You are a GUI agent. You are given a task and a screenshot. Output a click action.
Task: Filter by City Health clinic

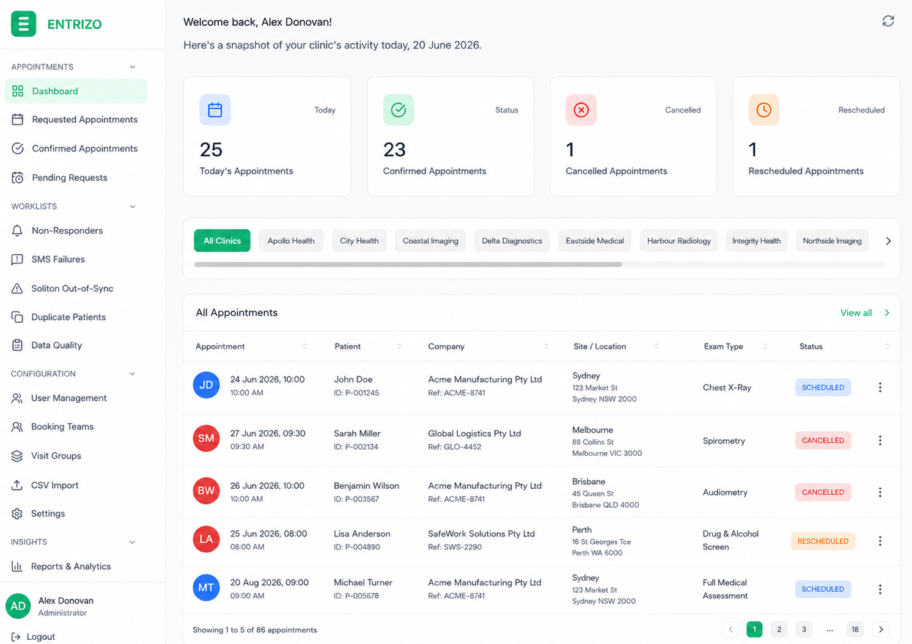[359, 241]
